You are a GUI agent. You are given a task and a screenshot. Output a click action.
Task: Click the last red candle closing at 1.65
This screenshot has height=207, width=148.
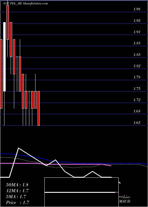click(38, 108)
